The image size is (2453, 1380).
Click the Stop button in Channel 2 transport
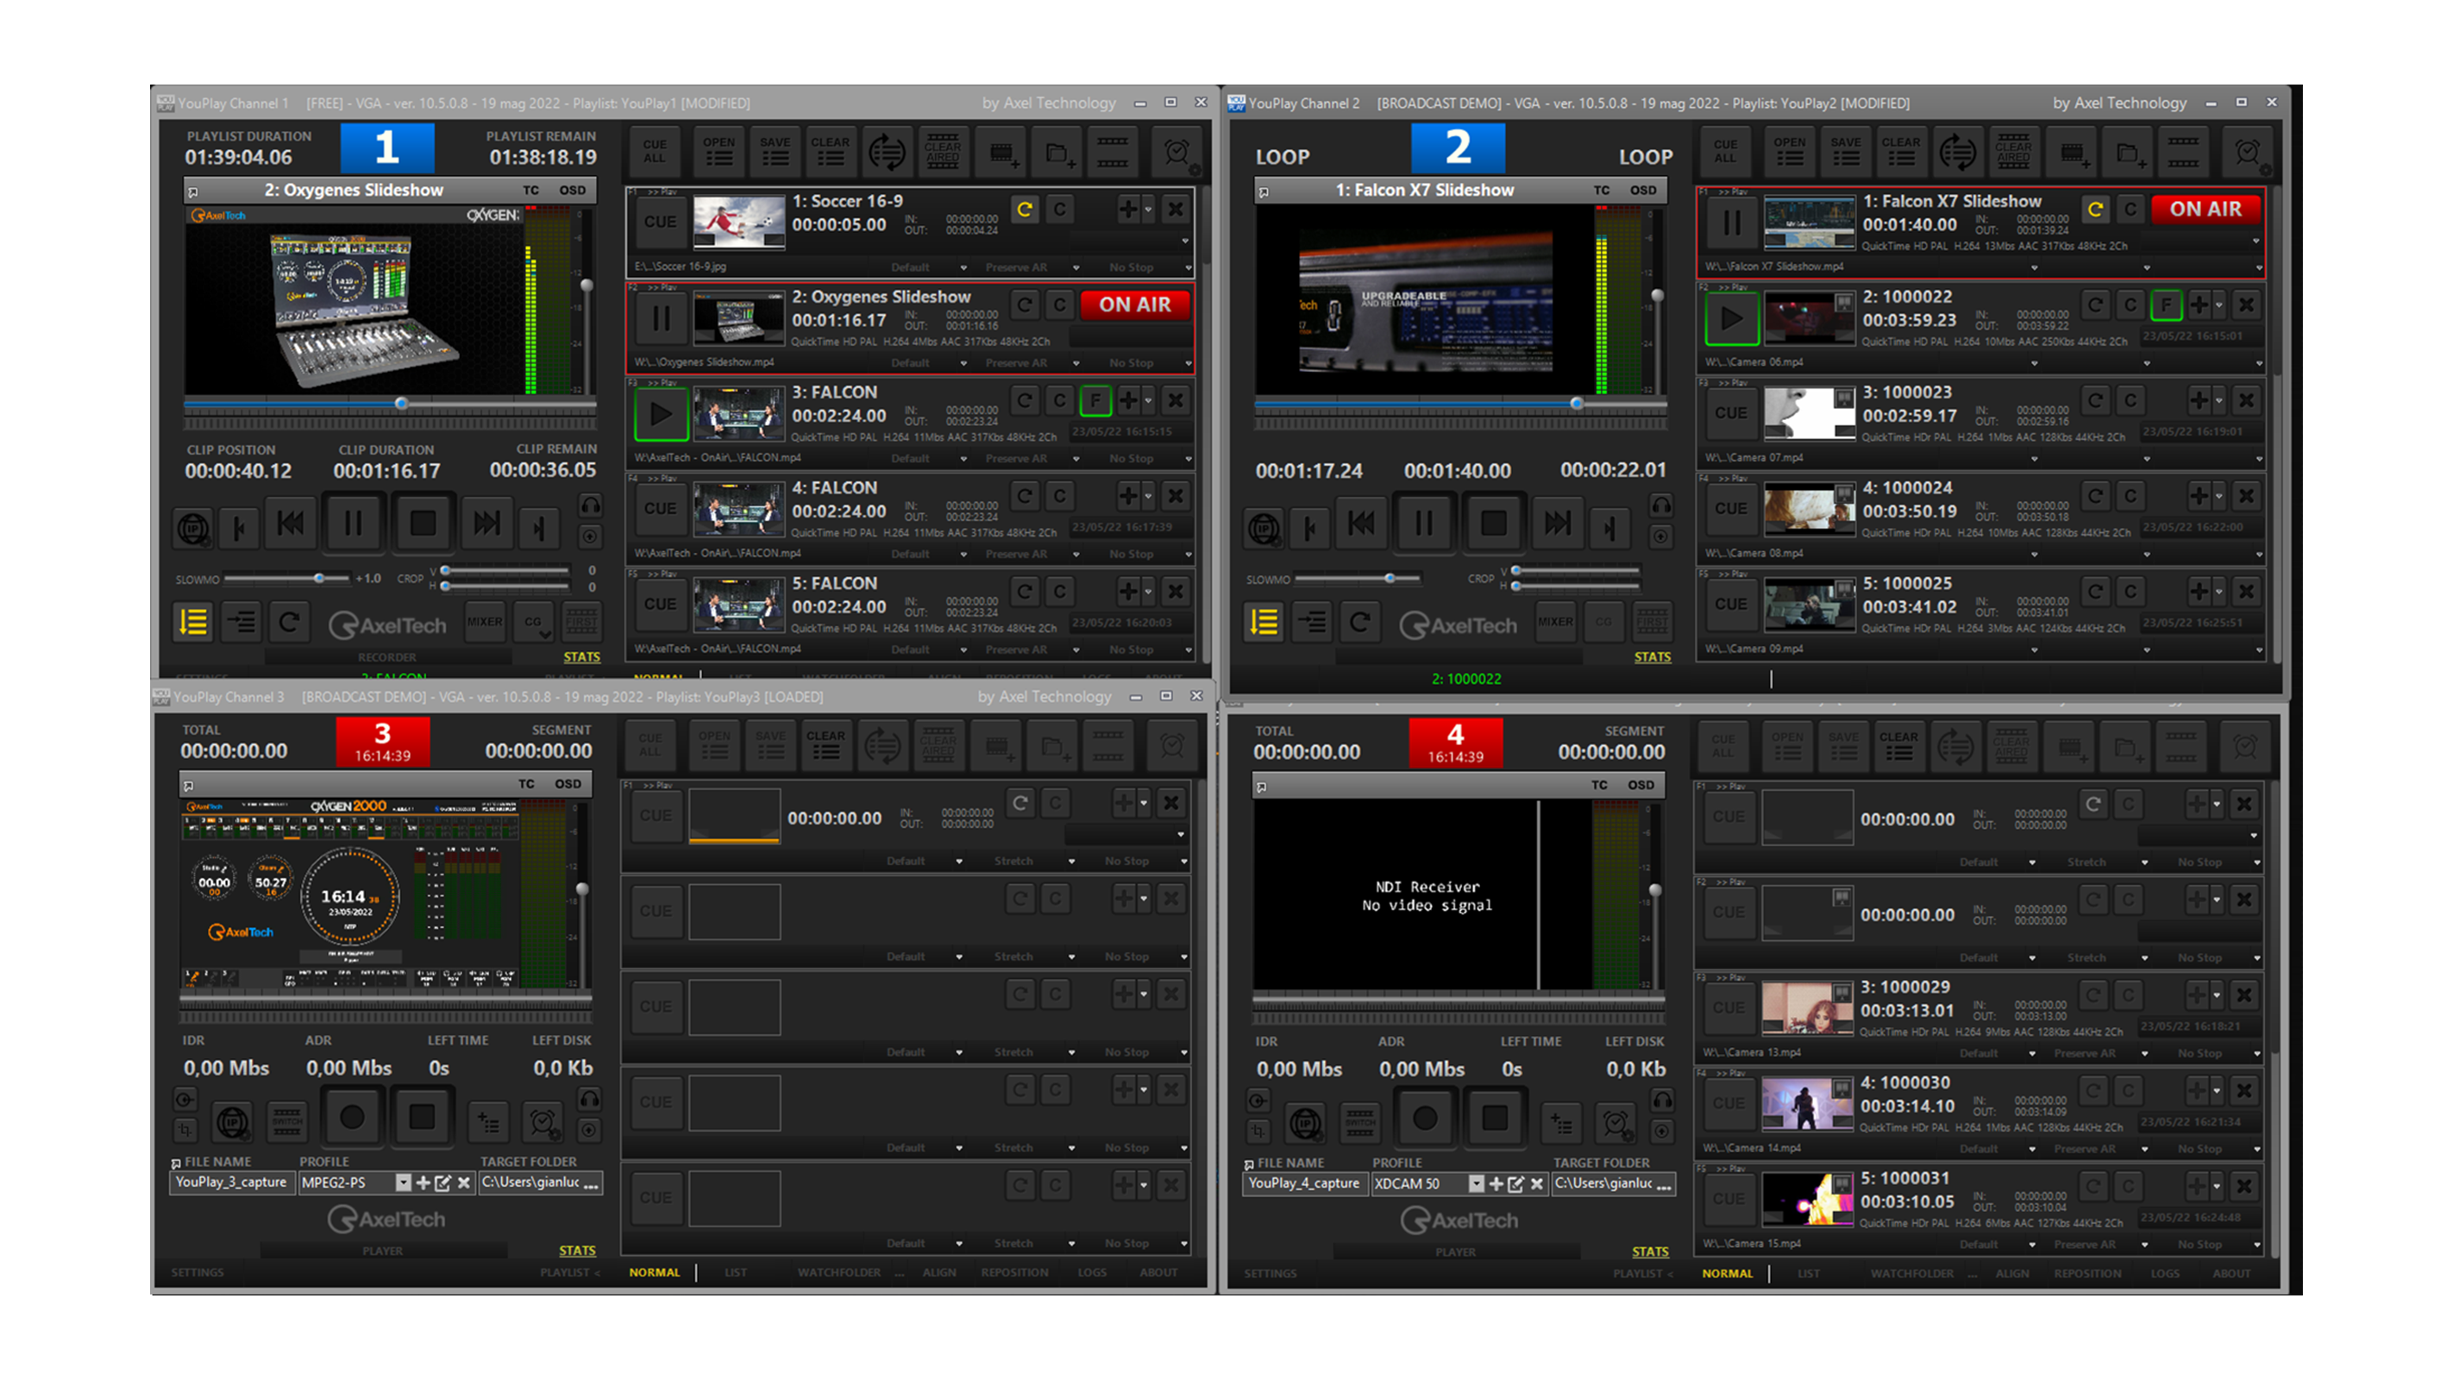(x=1493, y=523)
